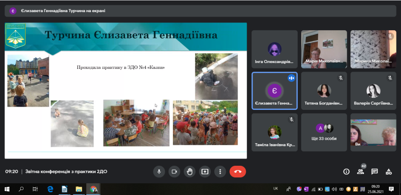Open File Explorer from the taskbar
Viewport: 401px width, 195px height.
tap(79, 189)
